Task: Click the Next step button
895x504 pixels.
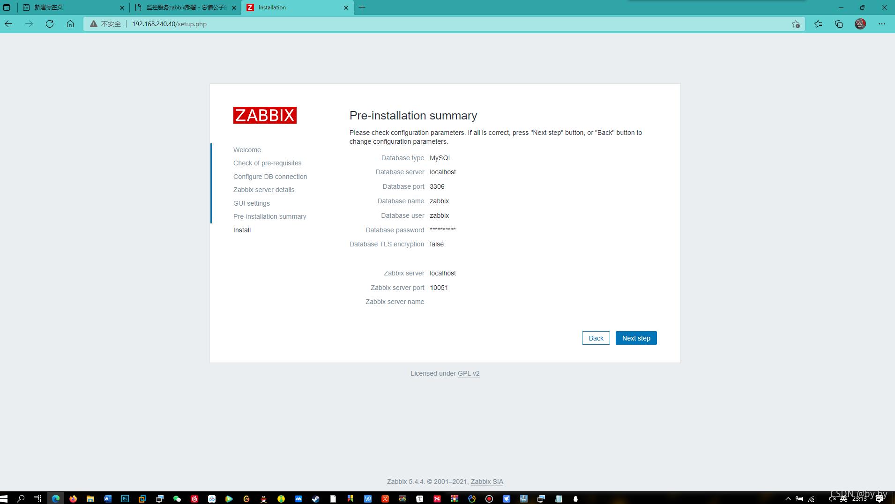Action: pyautogui.click(x=636, y=338)
